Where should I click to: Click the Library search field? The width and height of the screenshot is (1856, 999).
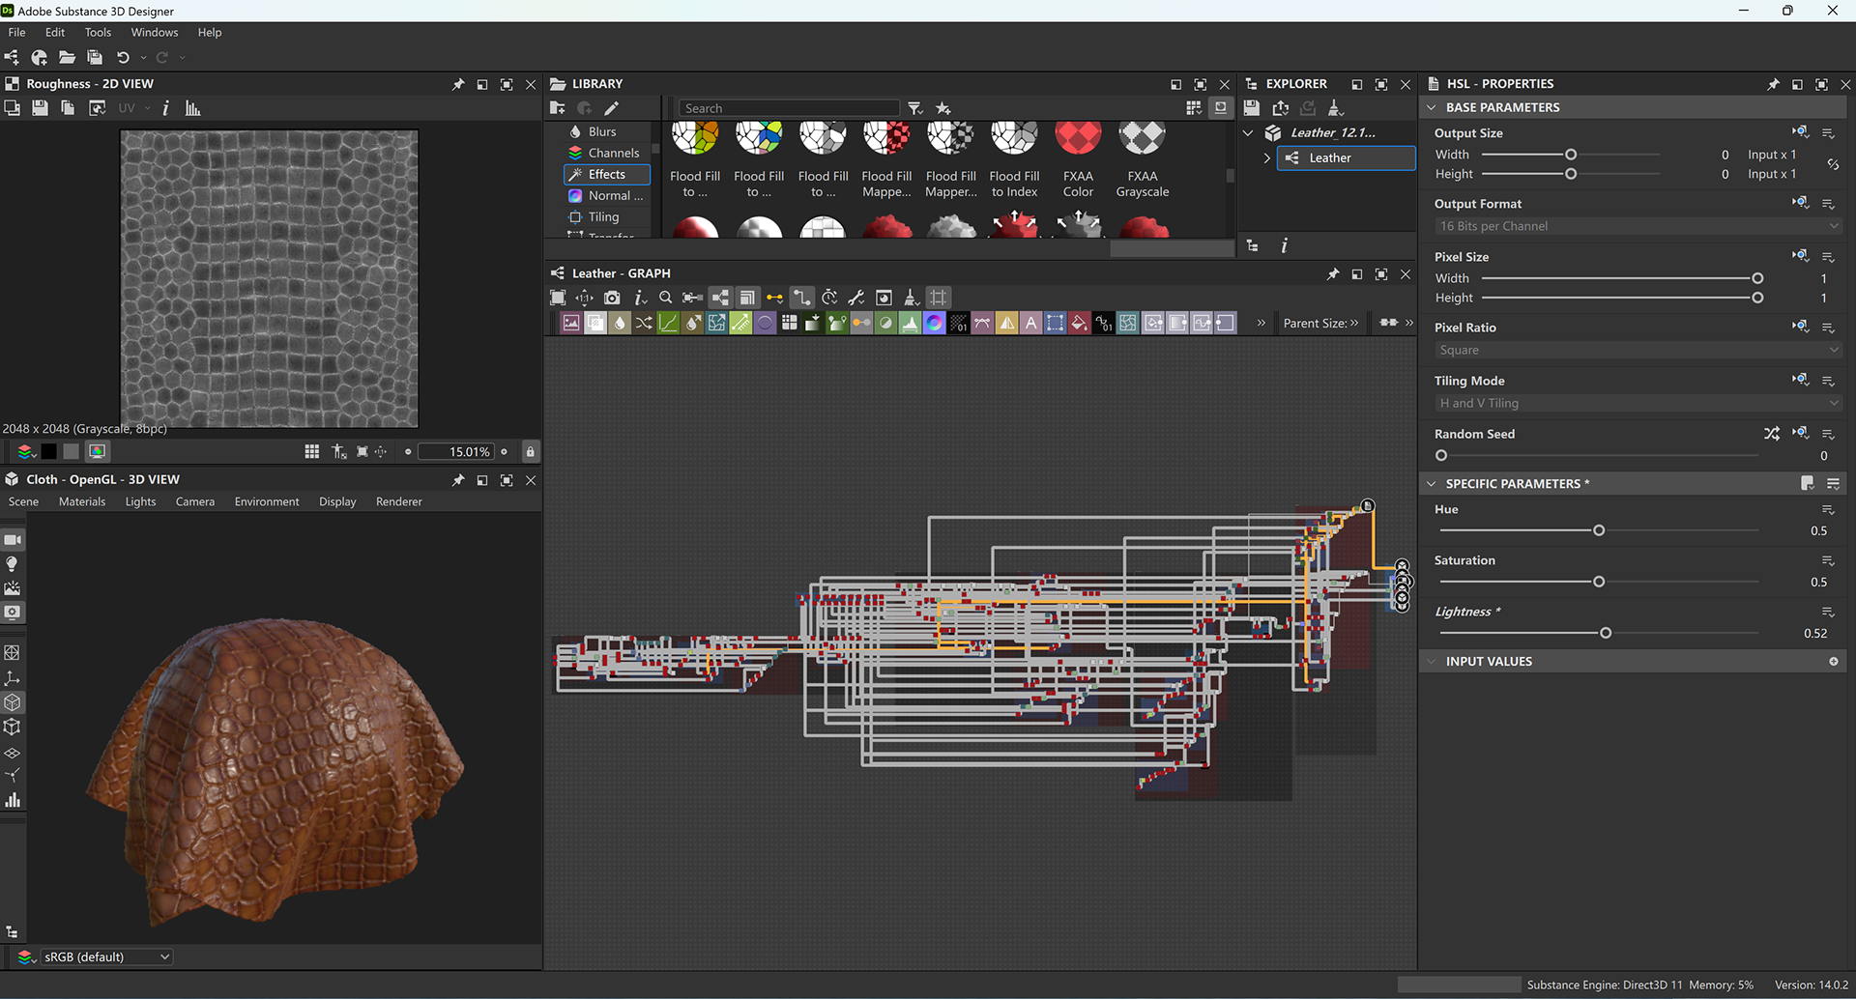click(x=788, y=108)
